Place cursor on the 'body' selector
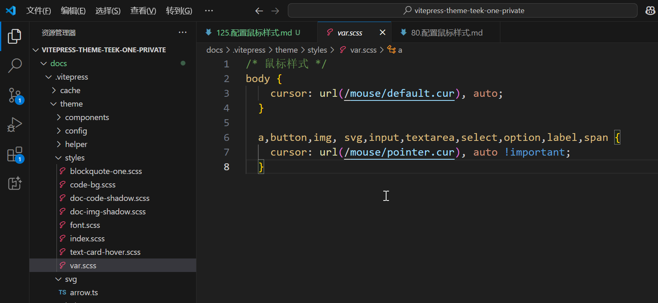Screen dimensions: 658x303 258,79
